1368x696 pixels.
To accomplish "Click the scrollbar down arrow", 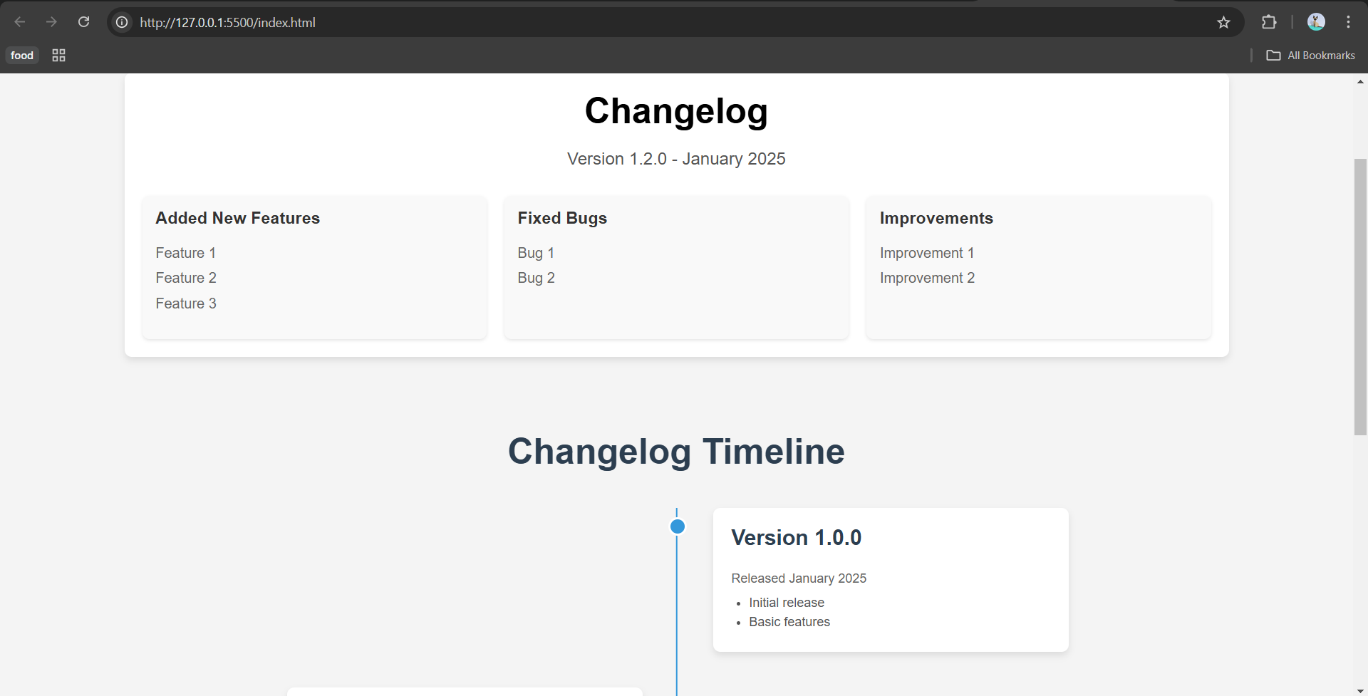I will click(1360, 690).
